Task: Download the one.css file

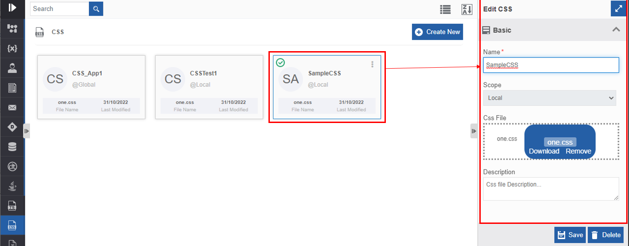Action: coord(544,151)
